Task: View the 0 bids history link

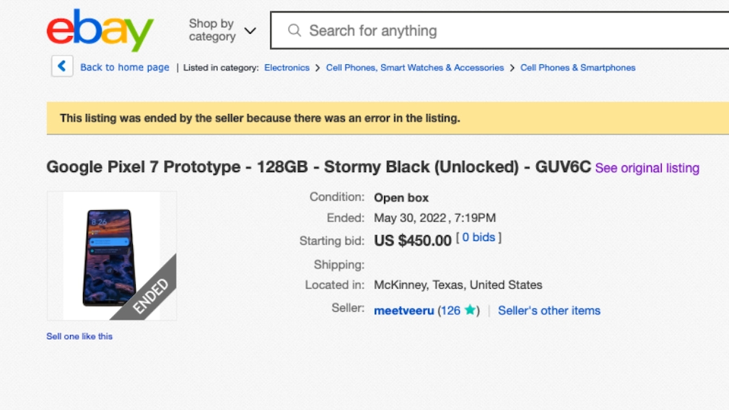Action: pos(479,237)
